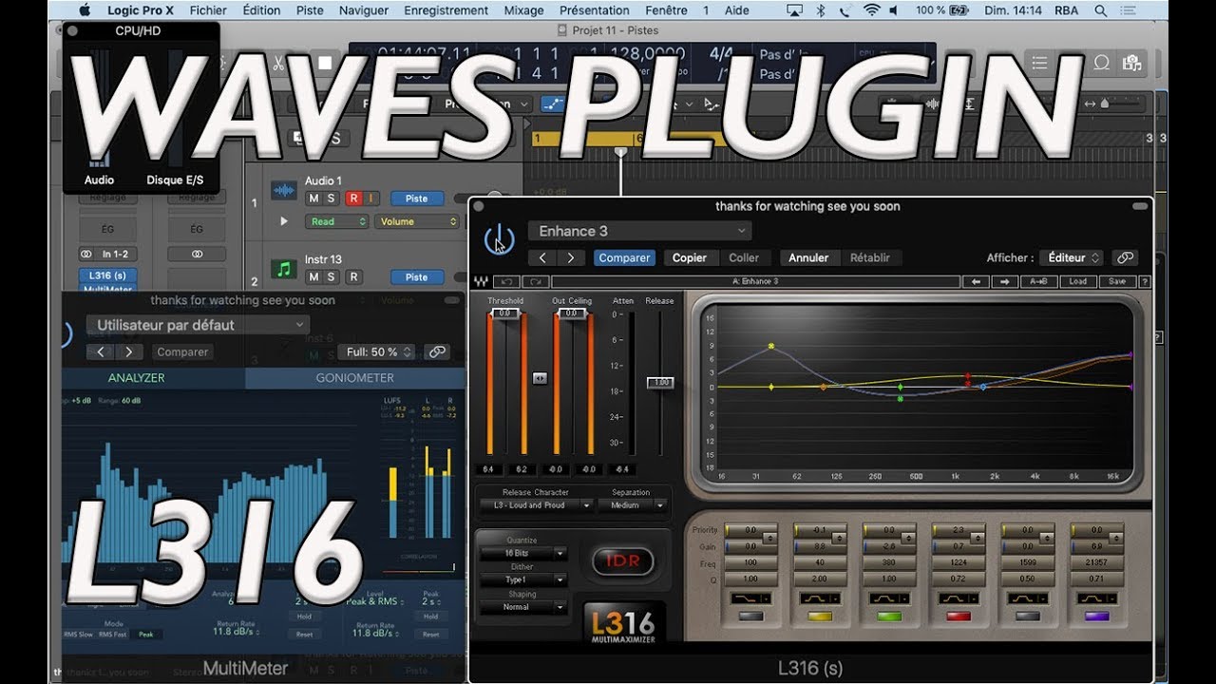The image size is (1216, 684).
Task: Click the Release slider handle
Action: [x=660, y=382]
